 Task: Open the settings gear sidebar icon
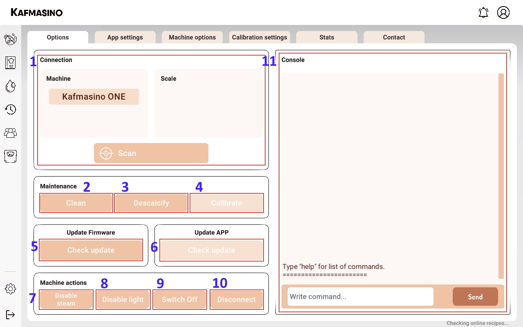(x=11, y=289)
